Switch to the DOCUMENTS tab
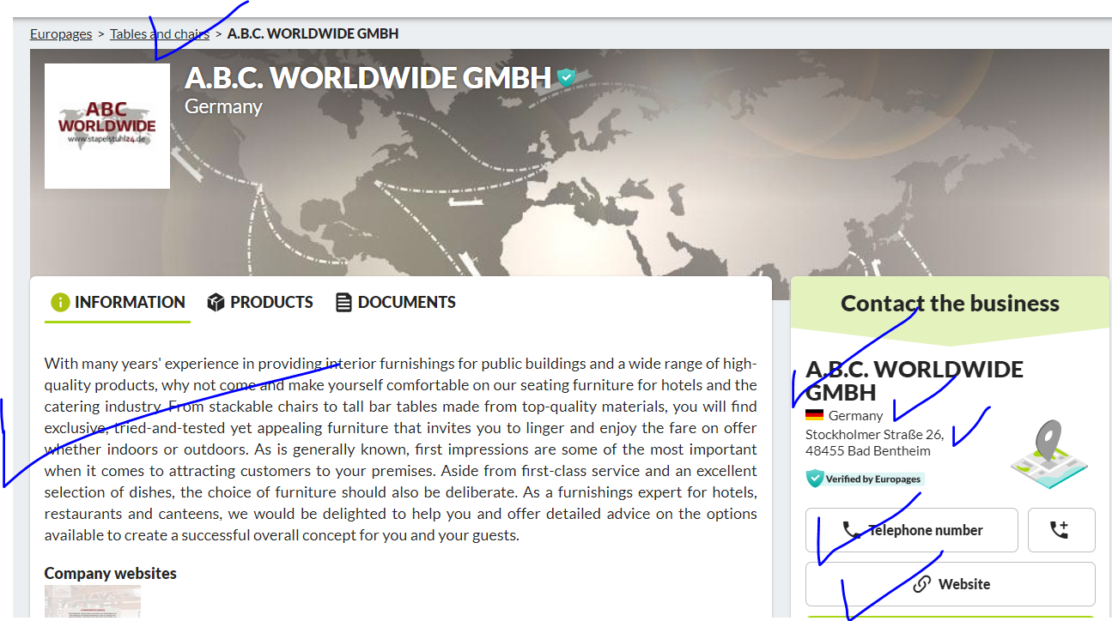Viewport: 1112px width, 621px height. 396,302
